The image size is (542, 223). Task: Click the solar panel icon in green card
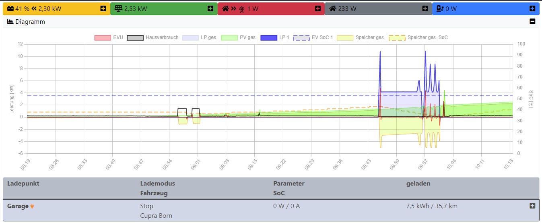coord(118,8)
